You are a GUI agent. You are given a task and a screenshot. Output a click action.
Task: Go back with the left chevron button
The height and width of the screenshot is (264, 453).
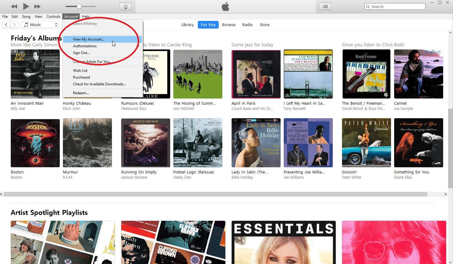[6, 25]
